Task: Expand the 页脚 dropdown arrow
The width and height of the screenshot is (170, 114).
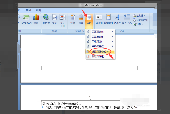Action: click(81, 26)
